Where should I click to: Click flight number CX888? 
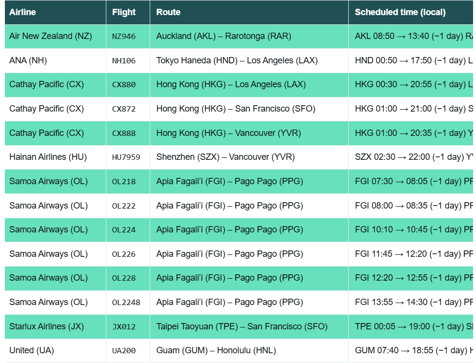[x=124, y=133]
